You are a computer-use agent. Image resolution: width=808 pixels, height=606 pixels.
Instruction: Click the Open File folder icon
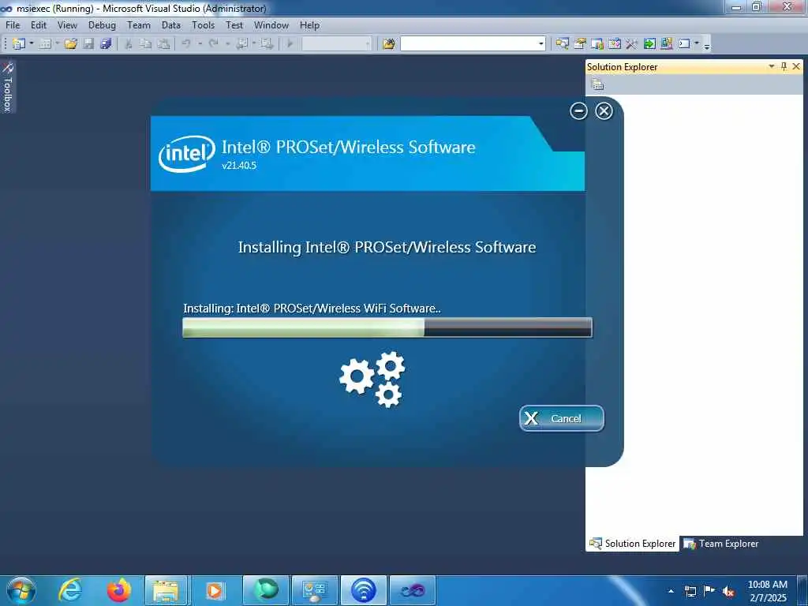click(x=71, y=44)
